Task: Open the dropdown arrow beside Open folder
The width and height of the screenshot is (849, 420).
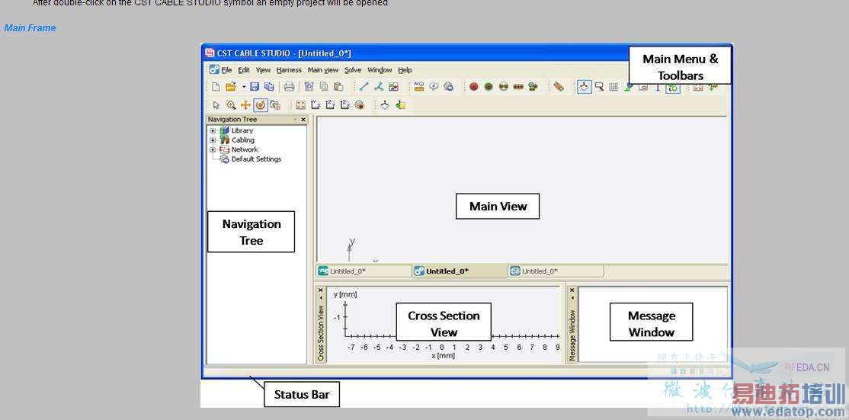Action: 244,87
